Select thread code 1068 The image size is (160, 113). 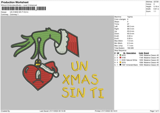(141, 62)
